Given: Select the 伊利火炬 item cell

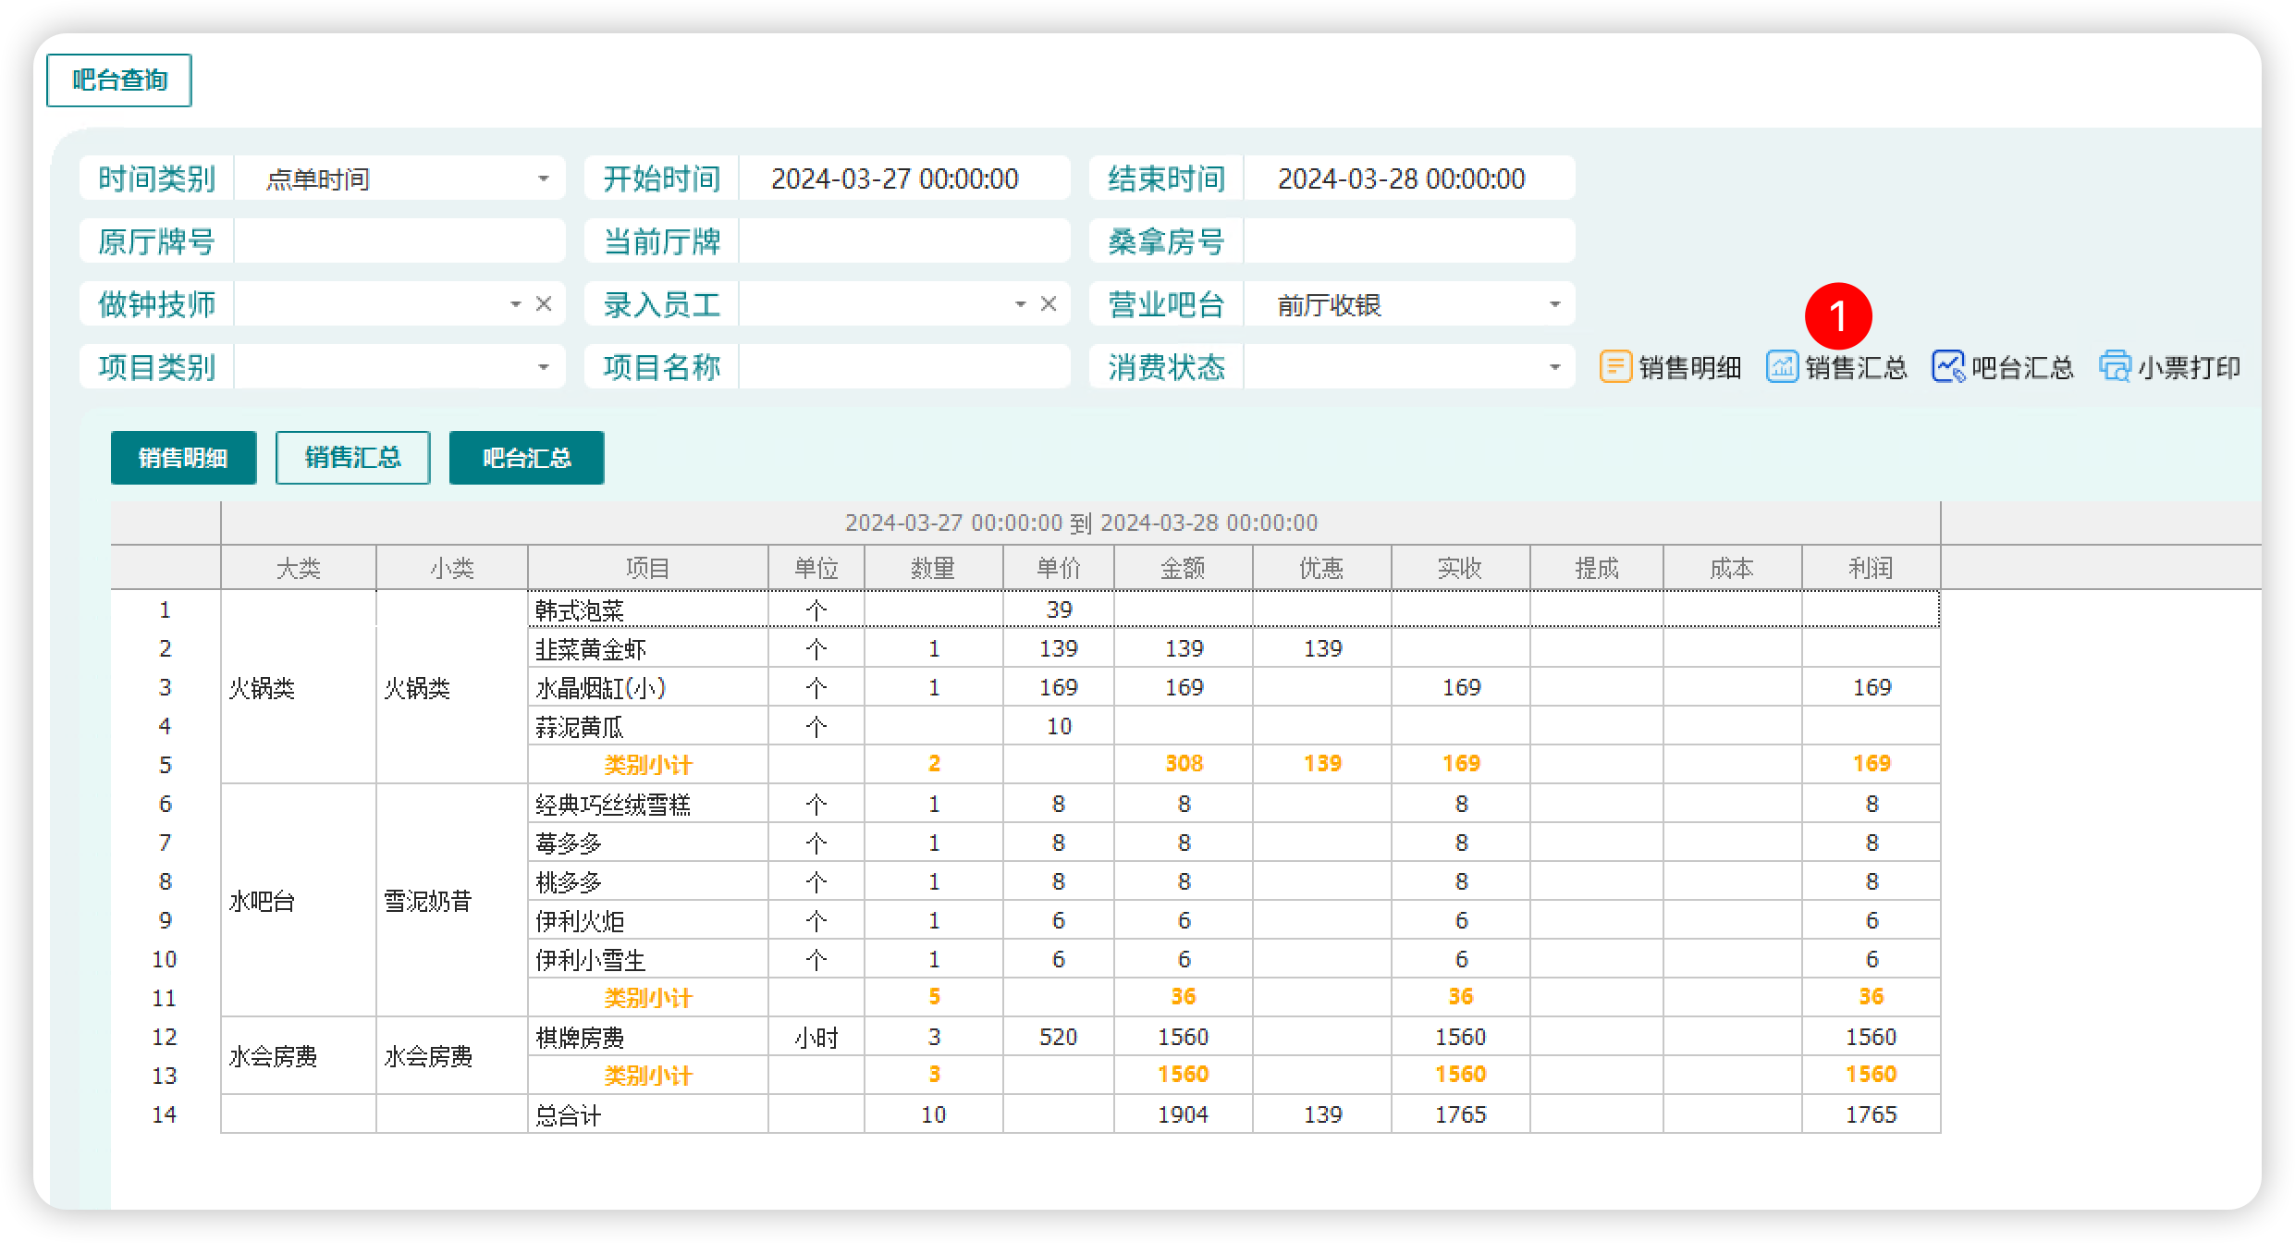Looking at the screenshot, I should (648, 920).
